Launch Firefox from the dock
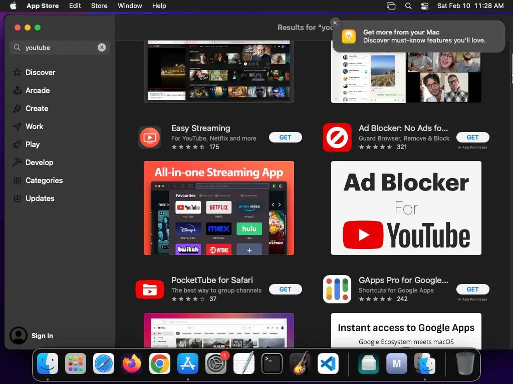 [x=132, y=363]
